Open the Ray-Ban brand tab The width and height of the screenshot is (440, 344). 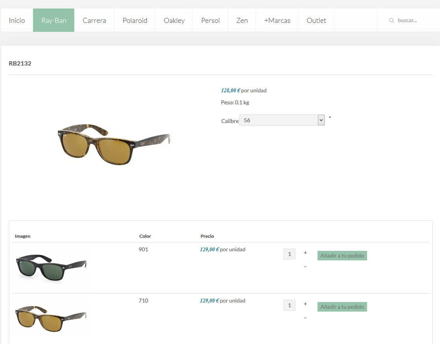point(54,21)
